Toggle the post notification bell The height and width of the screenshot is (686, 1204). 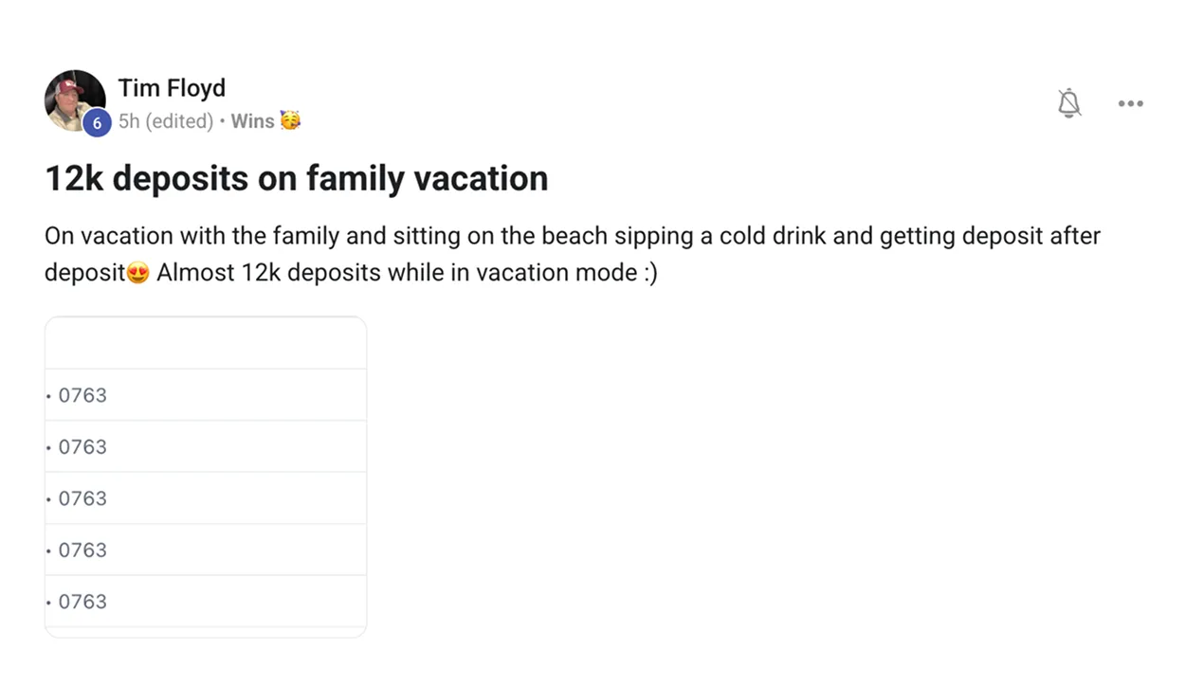coord(1069,103)
